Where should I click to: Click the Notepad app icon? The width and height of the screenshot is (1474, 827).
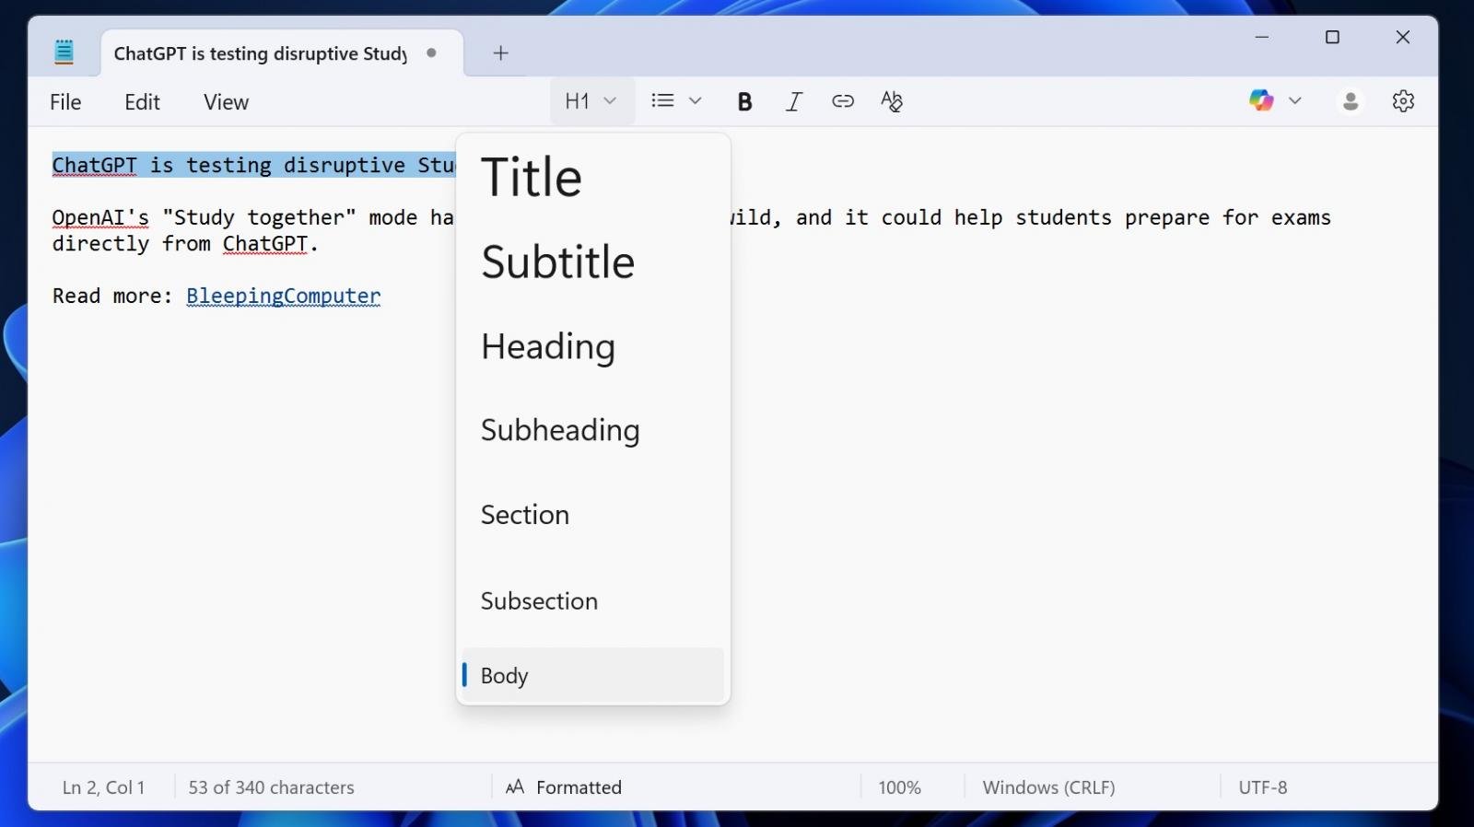64,52
